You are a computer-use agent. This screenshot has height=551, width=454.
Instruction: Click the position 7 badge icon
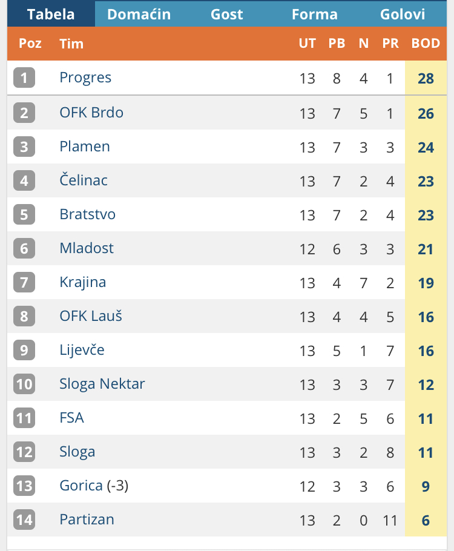pyautogui.click(x=24, y=282)
